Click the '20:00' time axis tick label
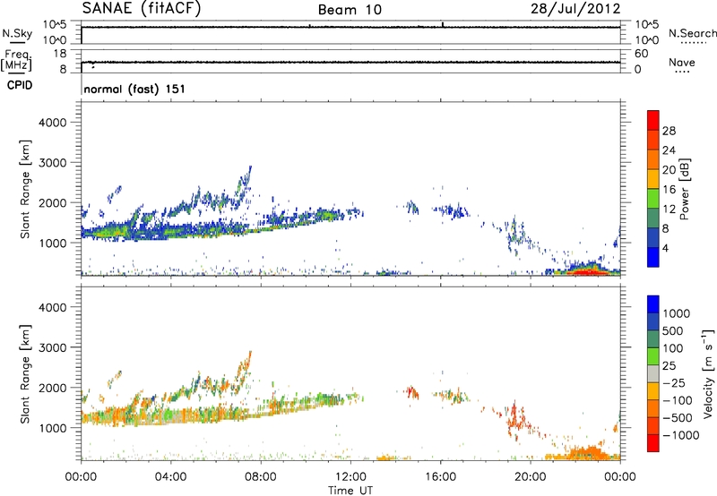This screenshot has width=717, height=496. pos(530,477)
